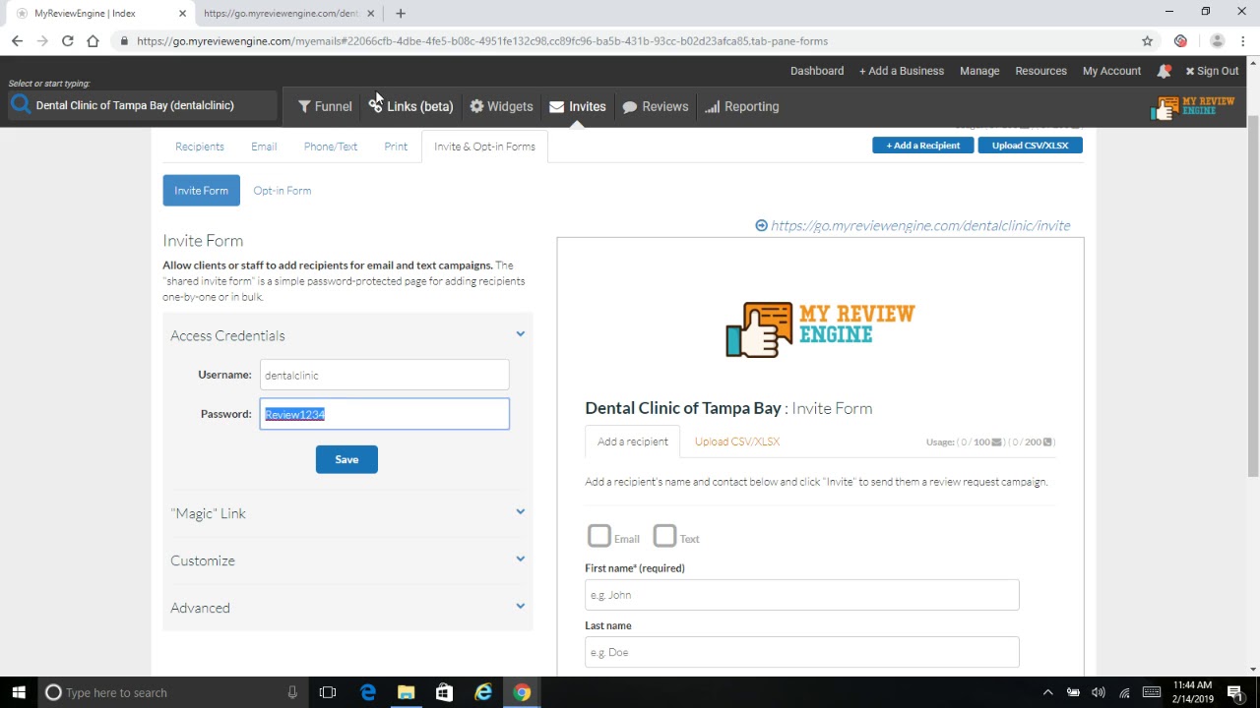Switch to the Phone/Text tab
1260x708 pixels.
pos(331,147)
